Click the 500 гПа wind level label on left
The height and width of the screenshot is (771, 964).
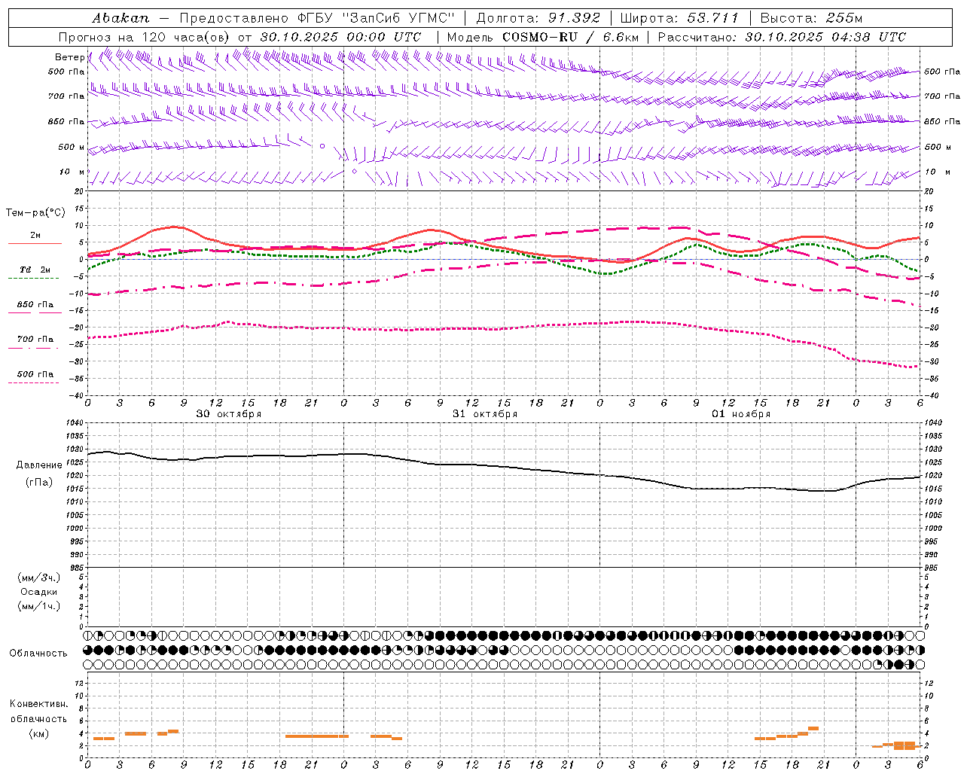click(x=66, y=72)
